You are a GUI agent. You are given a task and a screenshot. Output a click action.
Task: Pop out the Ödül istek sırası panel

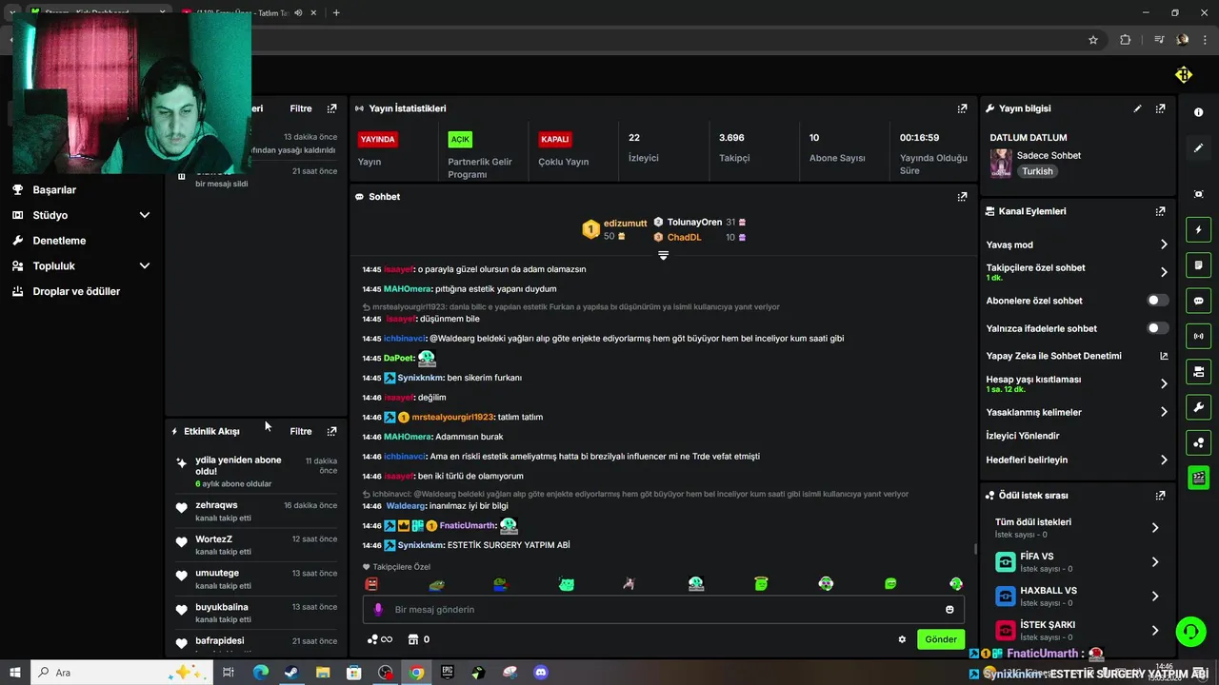coord(1160,496)
